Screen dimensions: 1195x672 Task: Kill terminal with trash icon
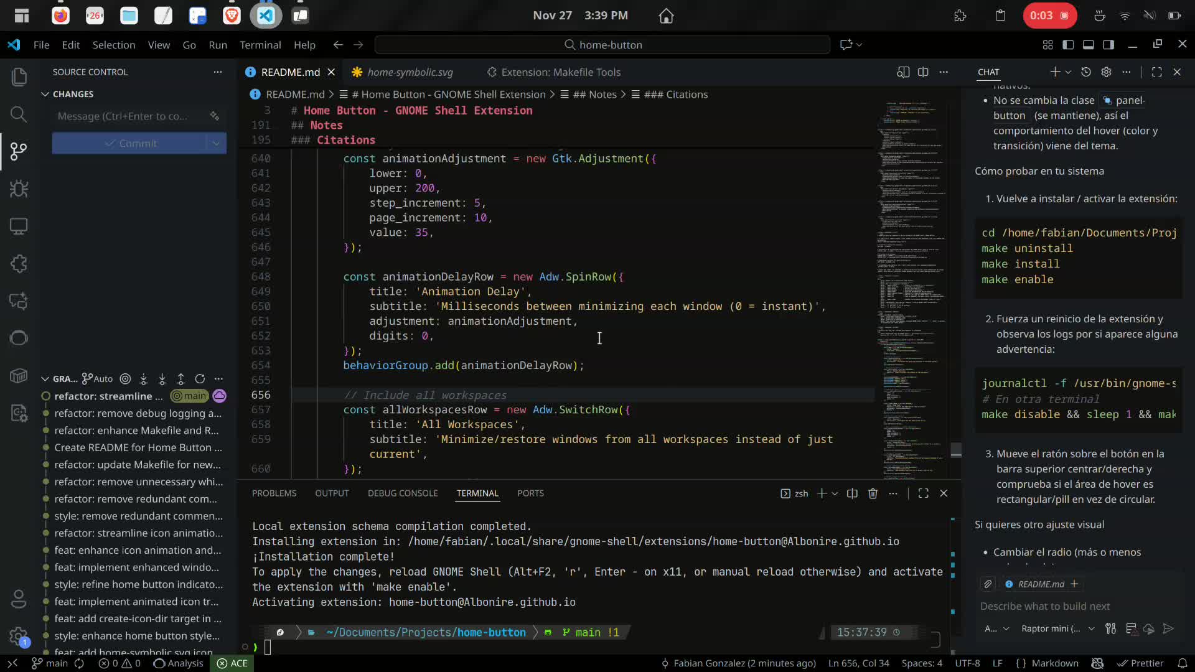pos(873,493)
